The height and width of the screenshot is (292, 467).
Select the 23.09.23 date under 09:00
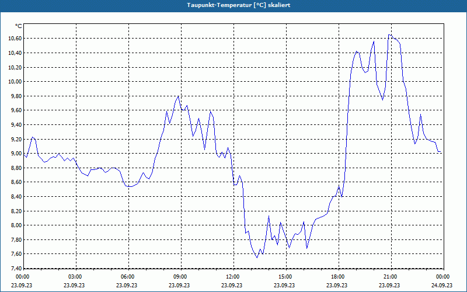tap(179, 285)
